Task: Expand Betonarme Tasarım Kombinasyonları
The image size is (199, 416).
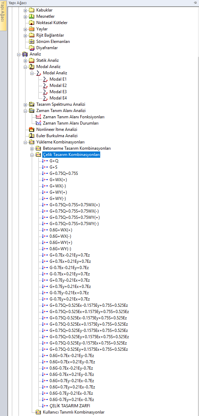Action: [32, 148]
